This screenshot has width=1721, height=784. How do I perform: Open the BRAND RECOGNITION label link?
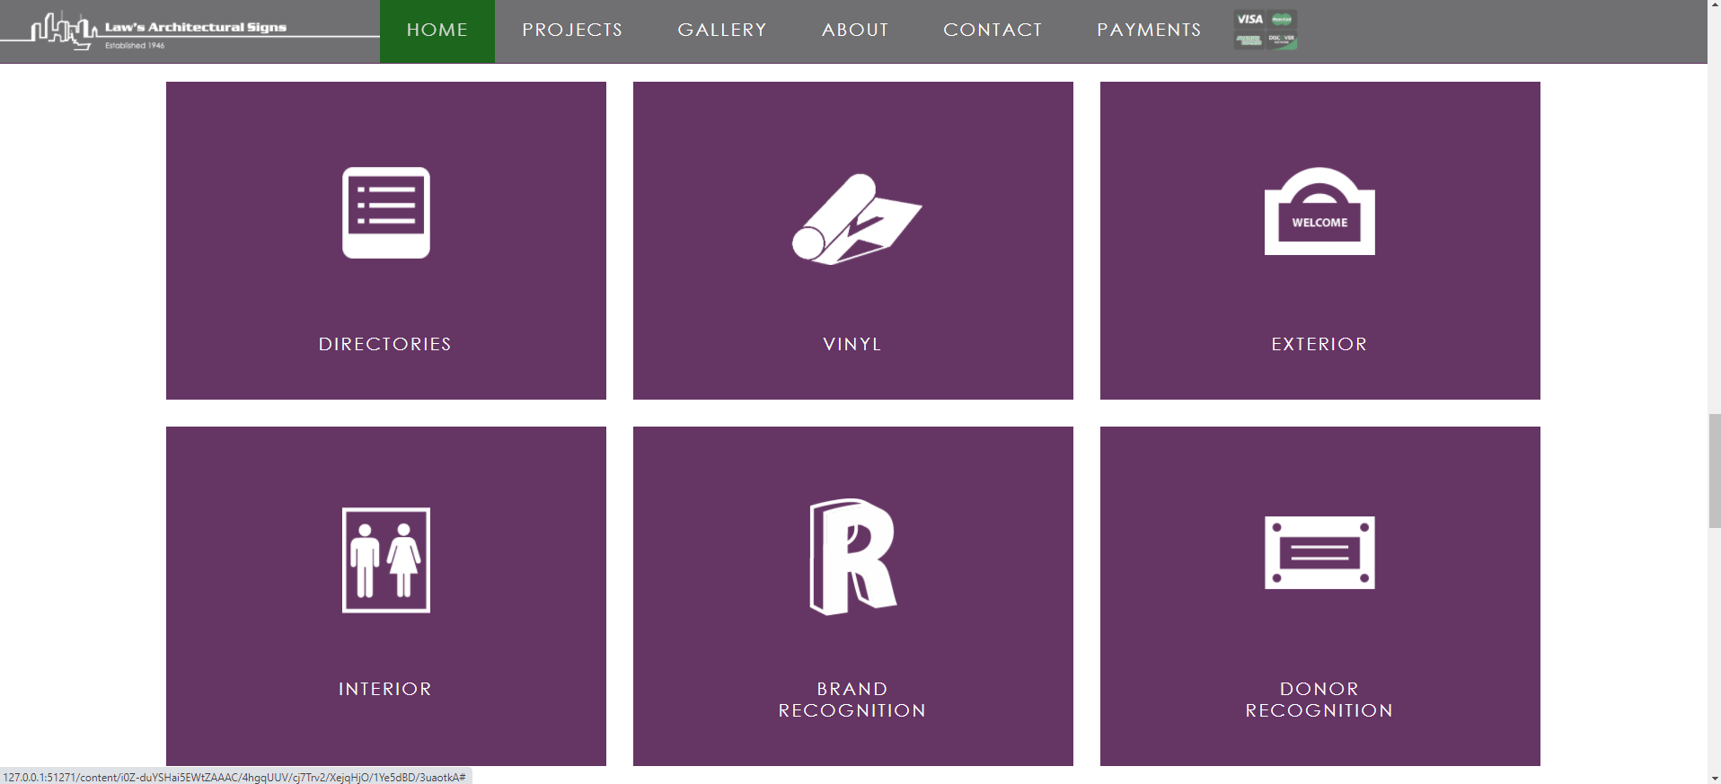(852, 700)
